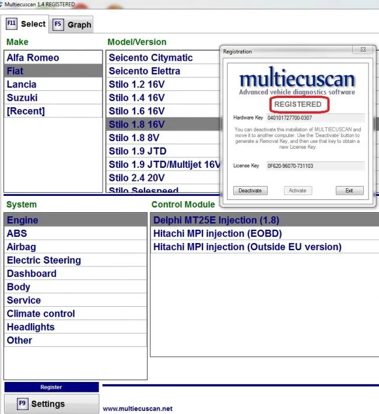
Task: Close the Registration dialog window
Action: 363,51
